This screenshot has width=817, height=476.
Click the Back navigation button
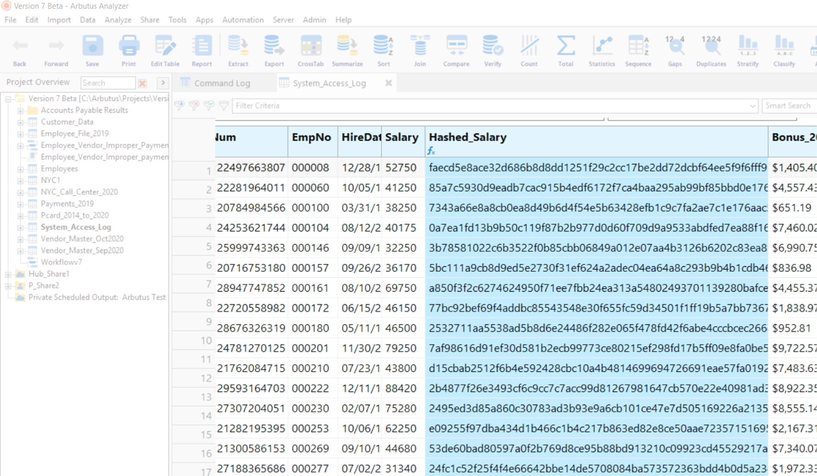(x=19, y=50)
